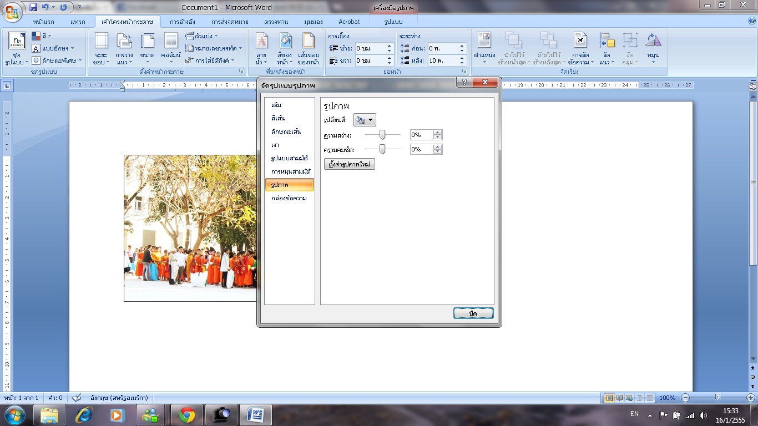Click the Reset Picture (ตั้งค่ารูปภาพใหม่) button
This screenshot has width=758, height=426.
(350, 164)
